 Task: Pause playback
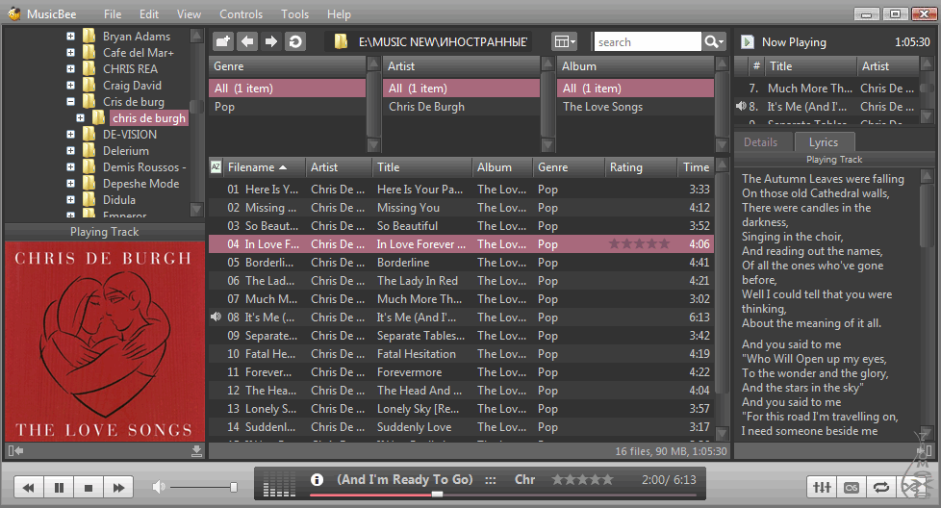coord(59,488)
